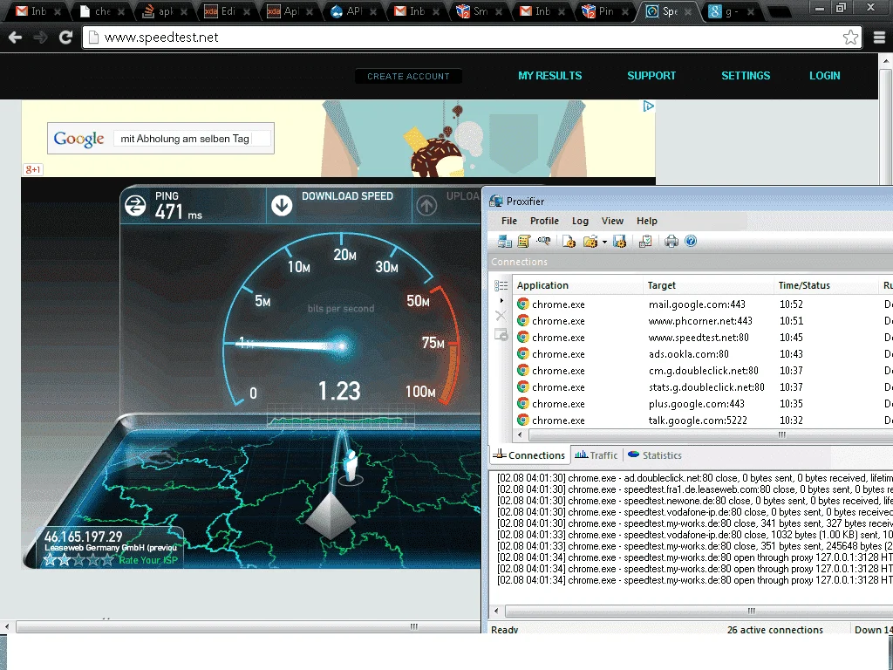Click the Open Profile folder icon
Image resolution: width=893 pixels, height=670 pixels.
[x=590, y=242]
